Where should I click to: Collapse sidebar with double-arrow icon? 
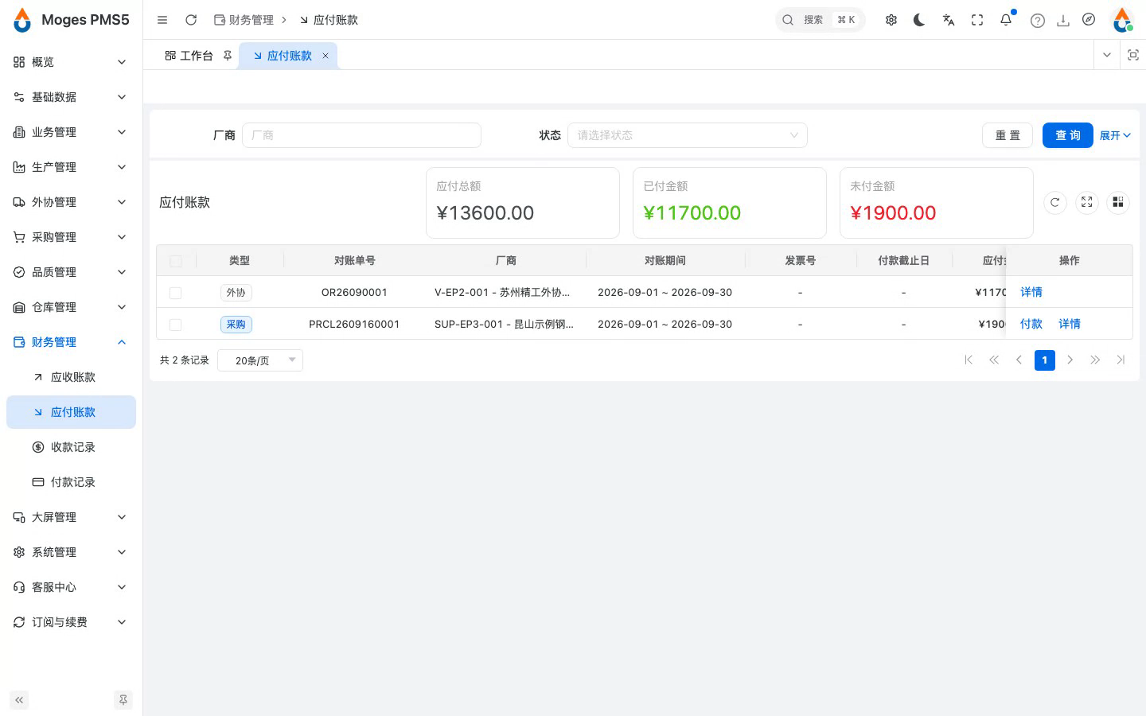pyautogui.click(x=19, y=700)
